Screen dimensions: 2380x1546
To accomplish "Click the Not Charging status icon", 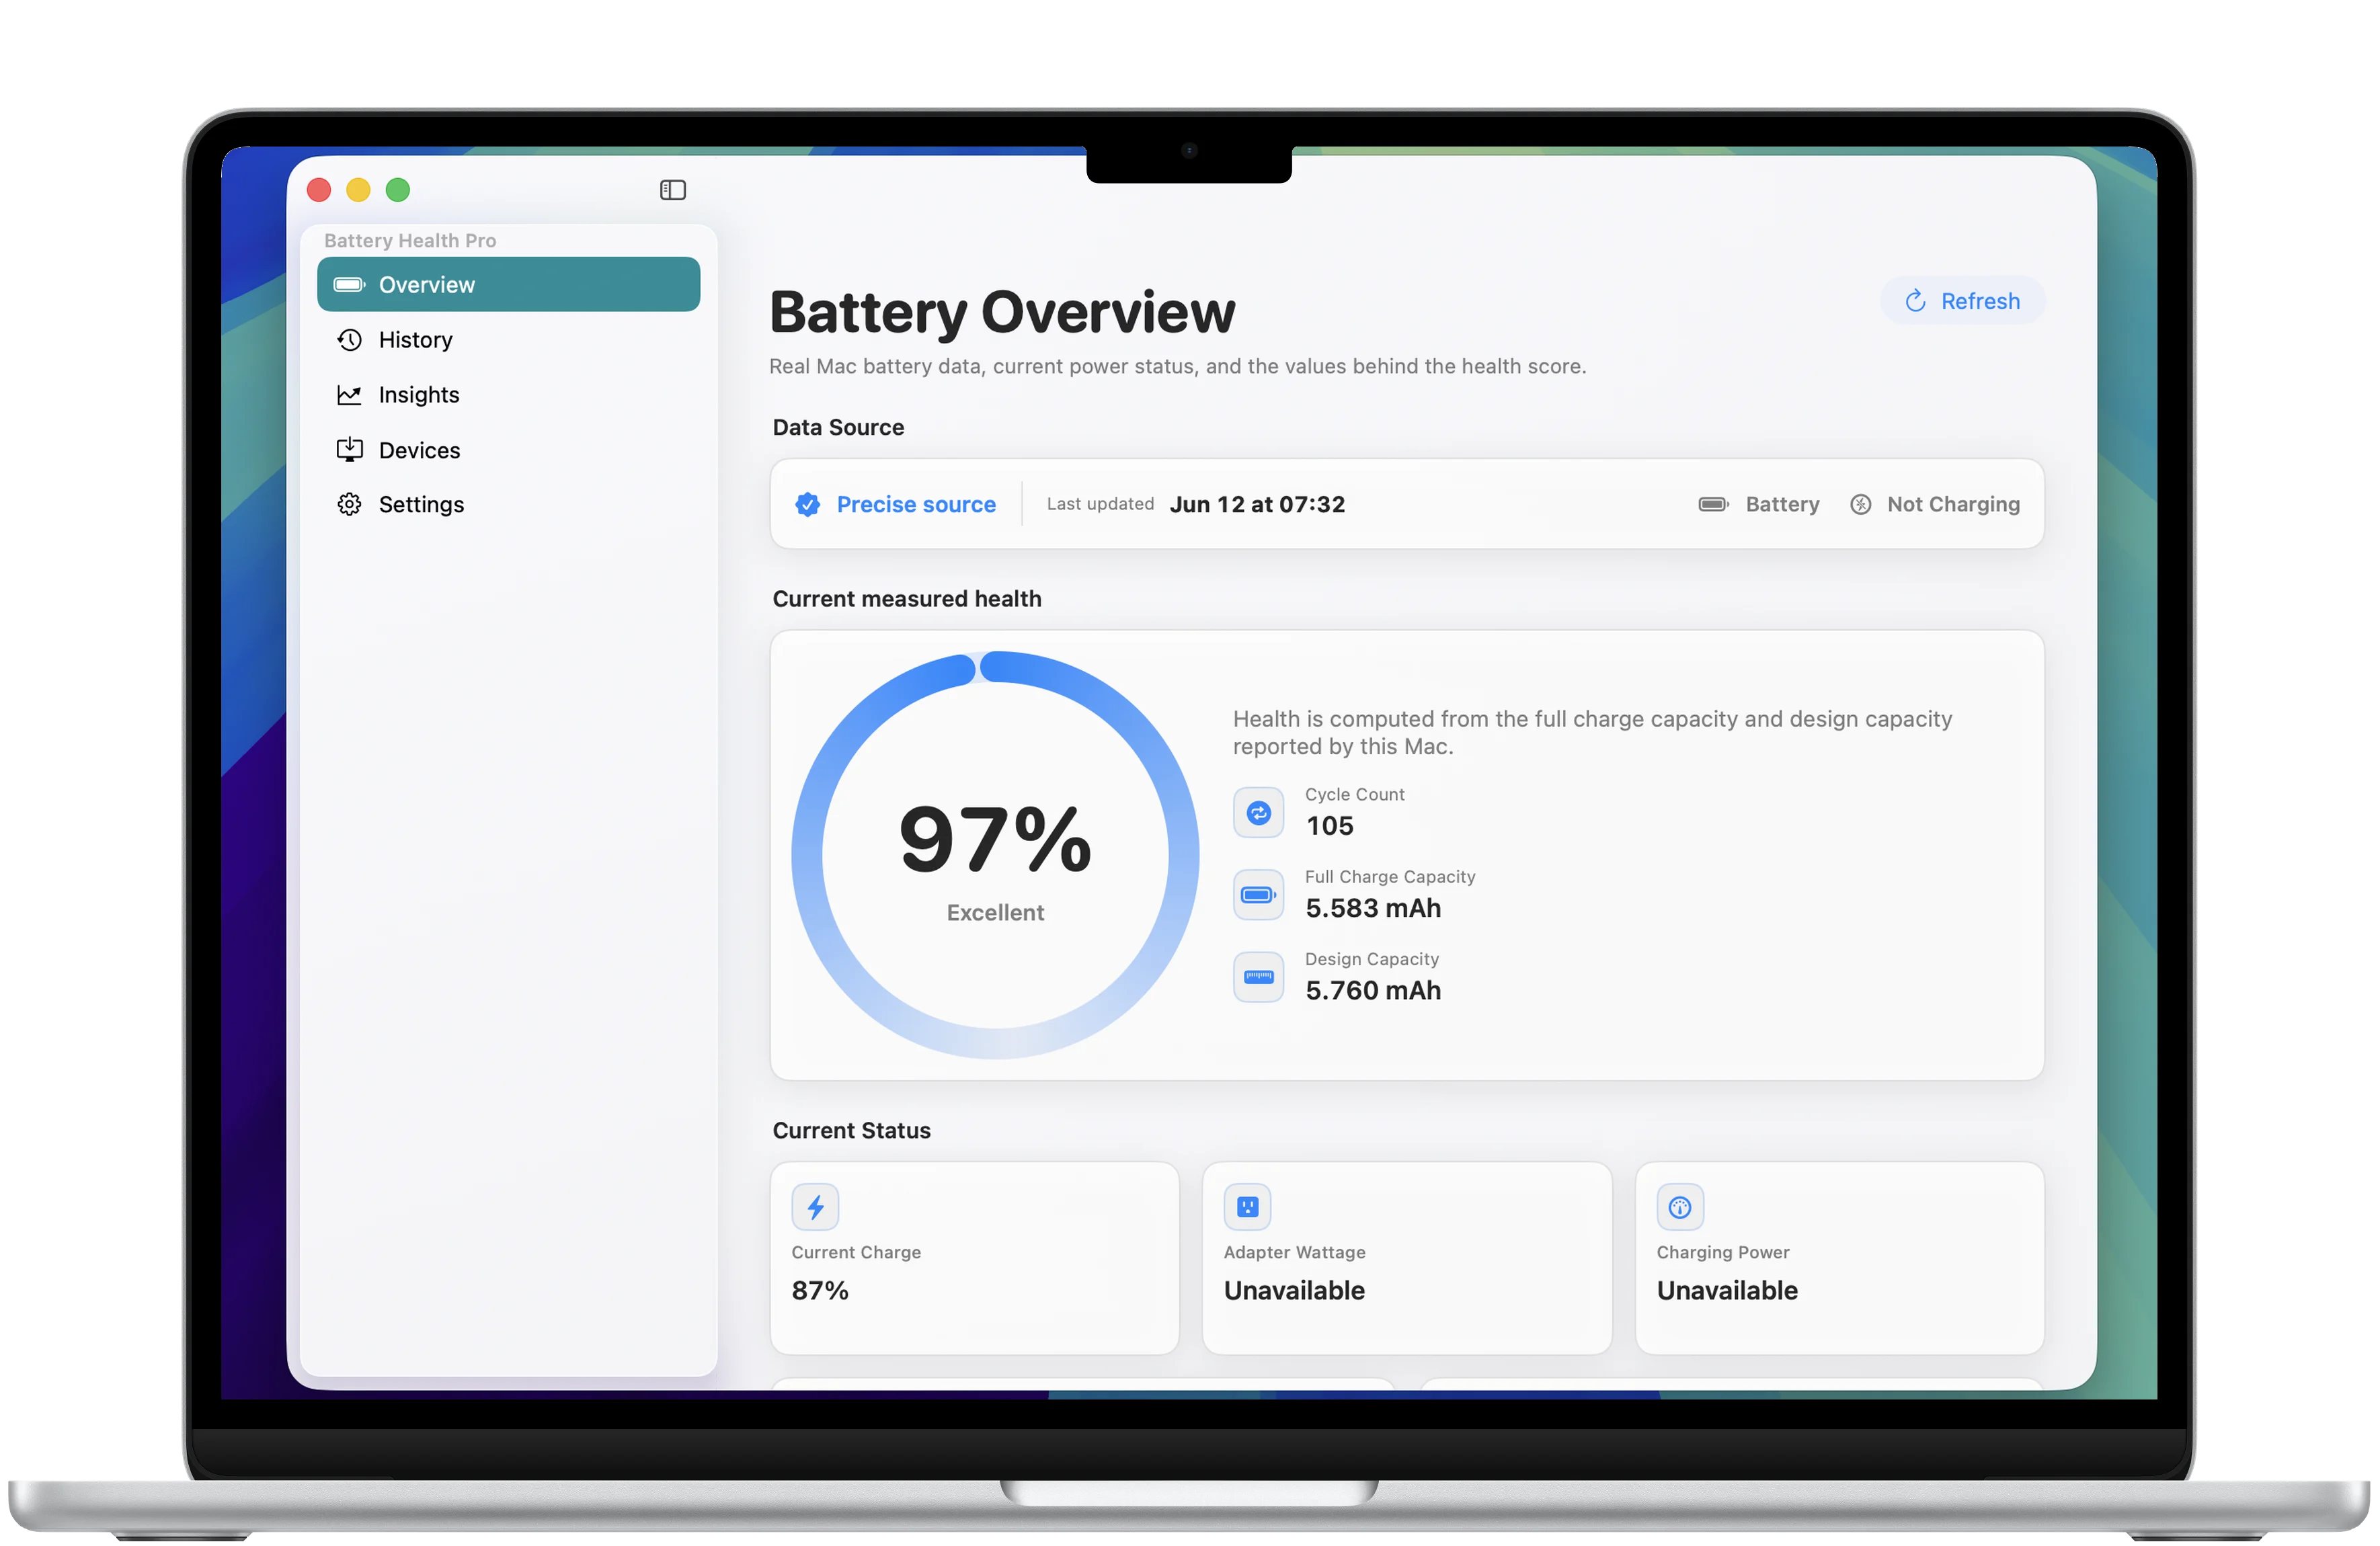I will [x=1860, y=505].
